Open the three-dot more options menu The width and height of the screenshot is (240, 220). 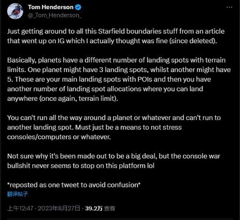click(229, 7)
